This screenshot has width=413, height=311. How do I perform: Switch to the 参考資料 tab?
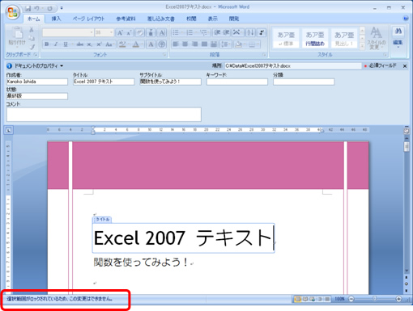(126, 19)
